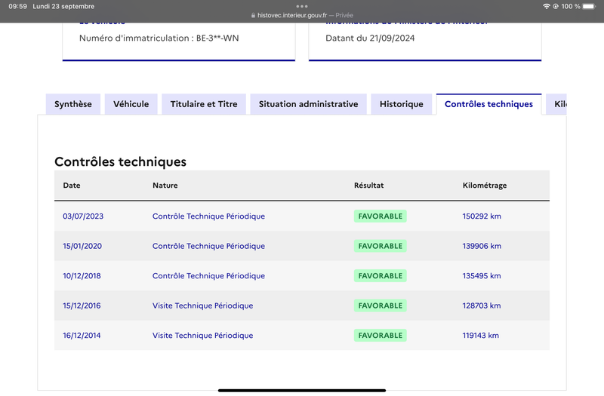This screenshot has height=396, width=604.
Task: Click the Kilométrage column header
Action: pyautogui.click(x=485, y=186)
